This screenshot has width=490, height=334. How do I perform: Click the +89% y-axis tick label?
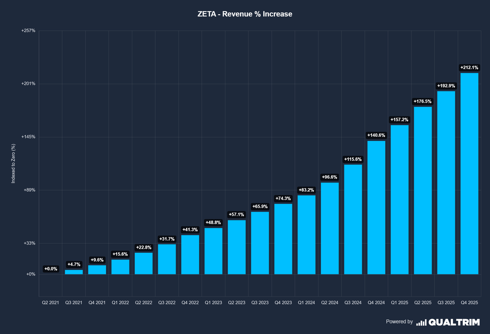30,190
